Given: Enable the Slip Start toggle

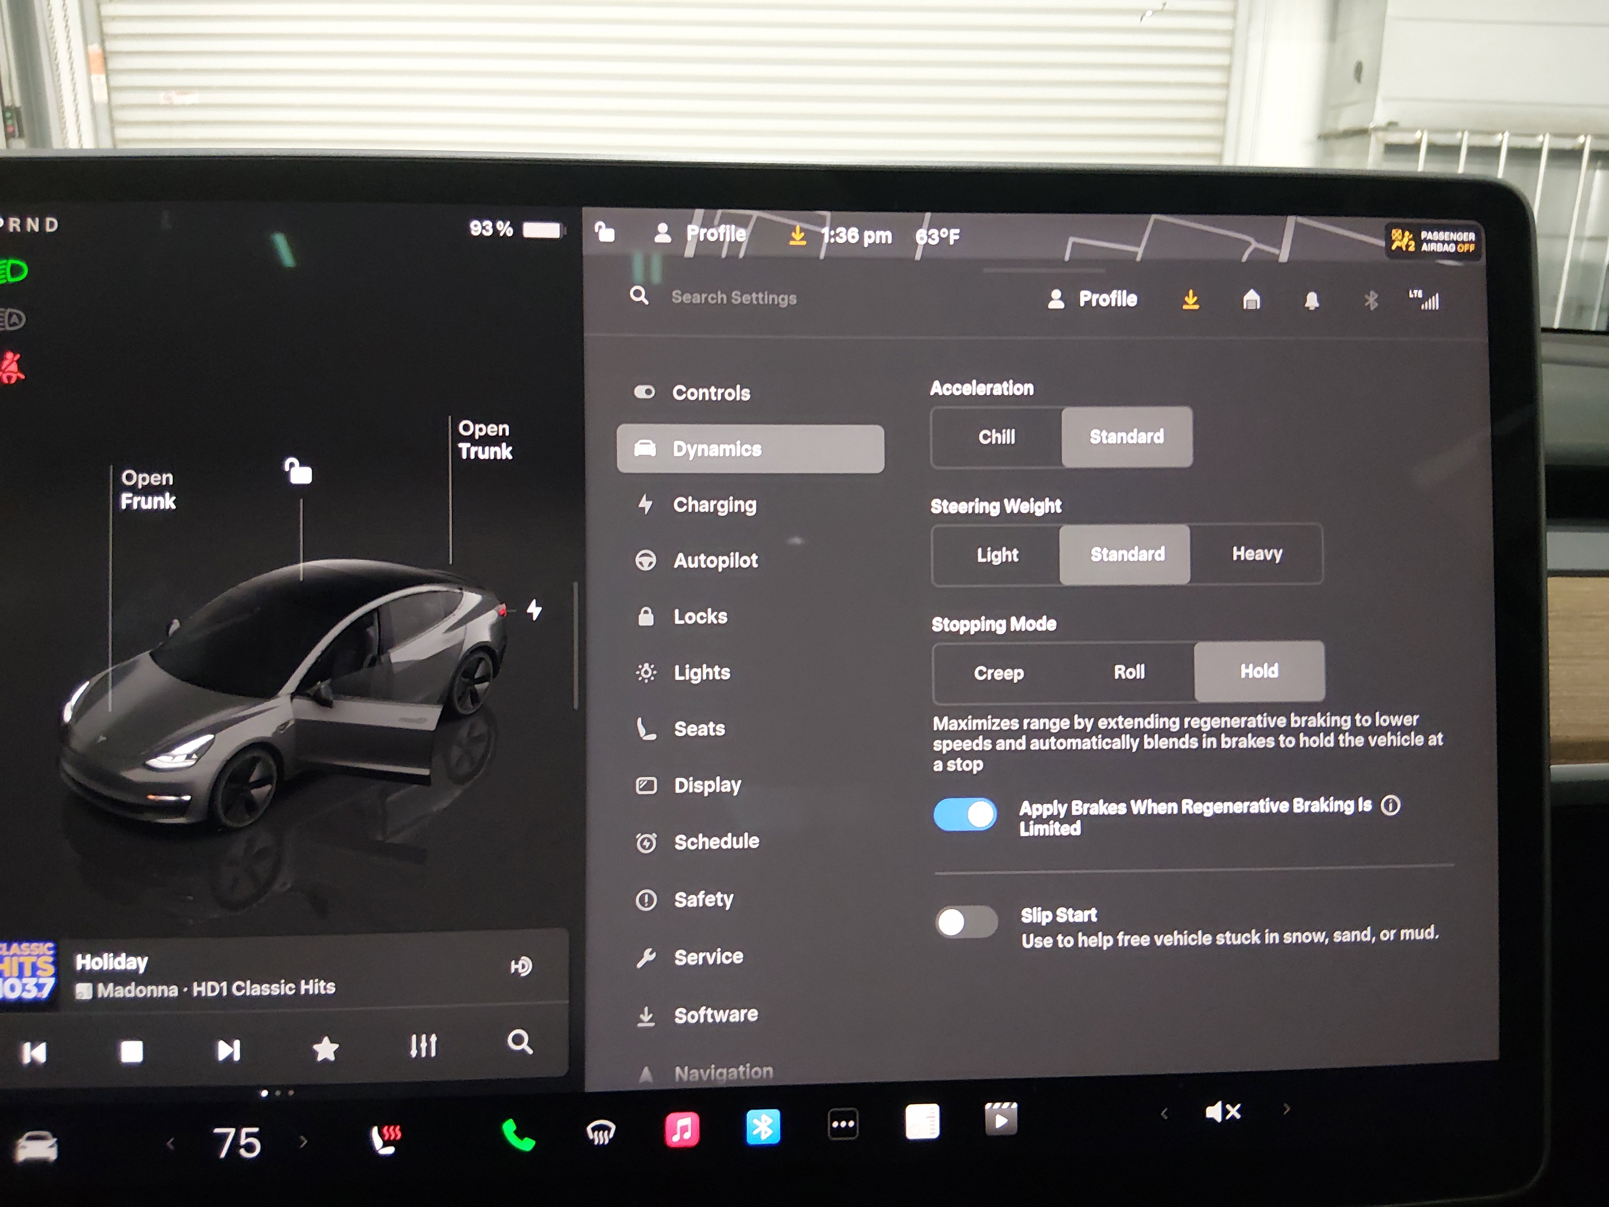Looking at the screenshot, I should click(x=966, y=923).
